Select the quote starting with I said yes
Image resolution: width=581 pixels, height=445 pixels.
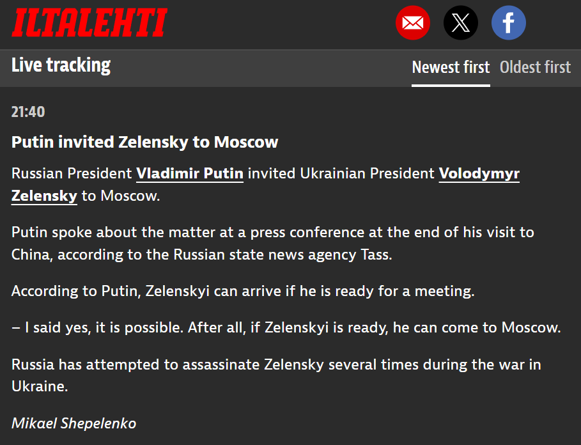[286, 327]
